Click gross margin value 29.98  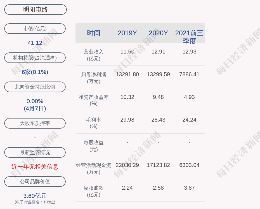click(127, 120)
